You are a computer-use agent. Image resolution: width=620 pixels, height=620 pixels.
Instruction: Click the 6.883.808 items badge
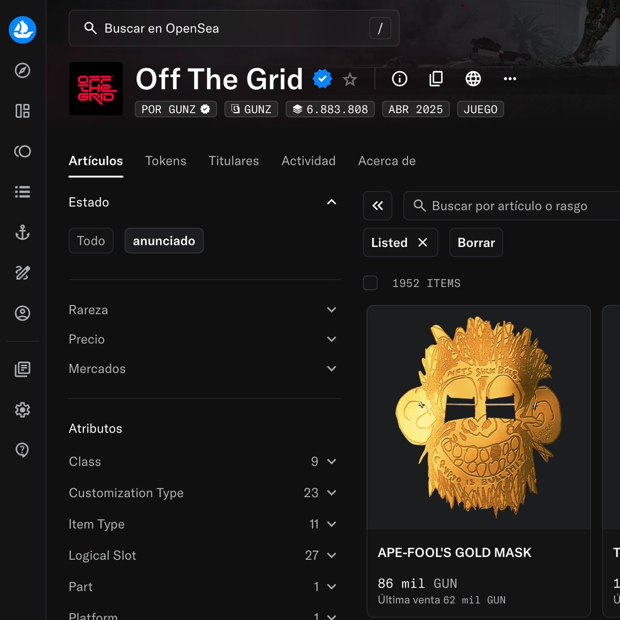tap(330, 109)
